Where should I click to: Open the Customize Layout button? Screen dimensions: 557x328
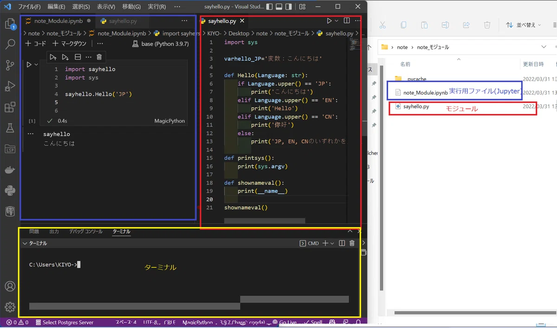coord(303,7)
